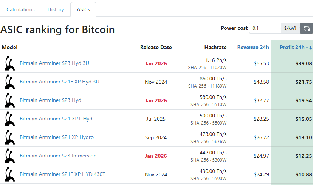The height and width of the screenshot is (185, 319).
Task: Click the $28.25 revenue value
Action: (x=261, y=119)
